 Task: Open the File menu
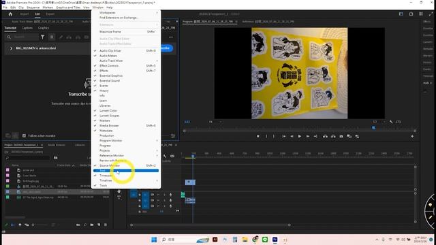(x=5, y=7)
